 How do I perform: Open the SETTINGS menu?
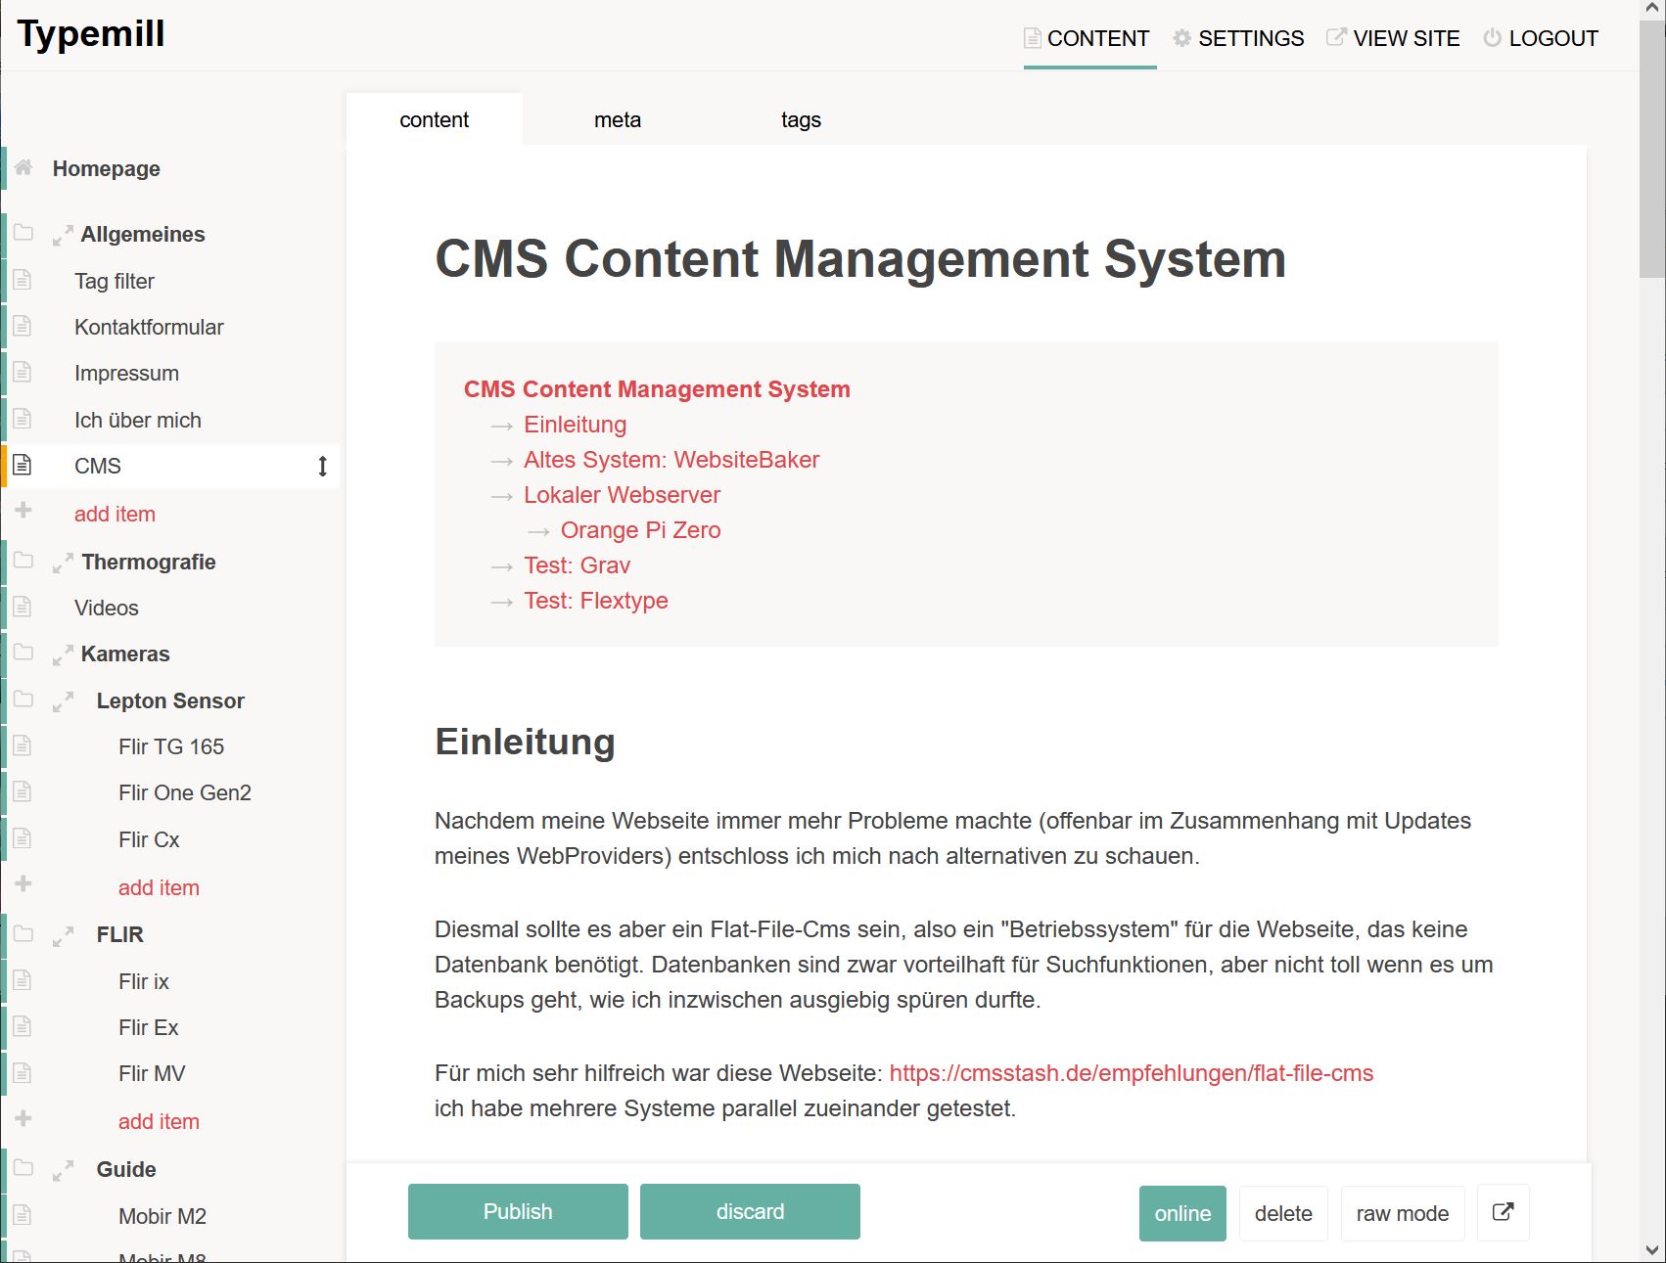(x=1238, y=39)
